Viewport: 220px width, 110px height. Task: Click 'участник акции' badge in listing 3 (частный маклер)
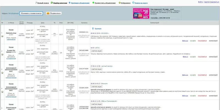97,69
